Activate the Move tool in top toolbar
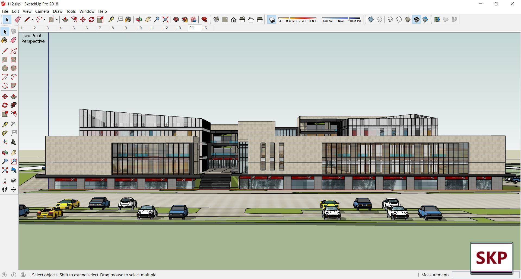 (x=83, y=20)
